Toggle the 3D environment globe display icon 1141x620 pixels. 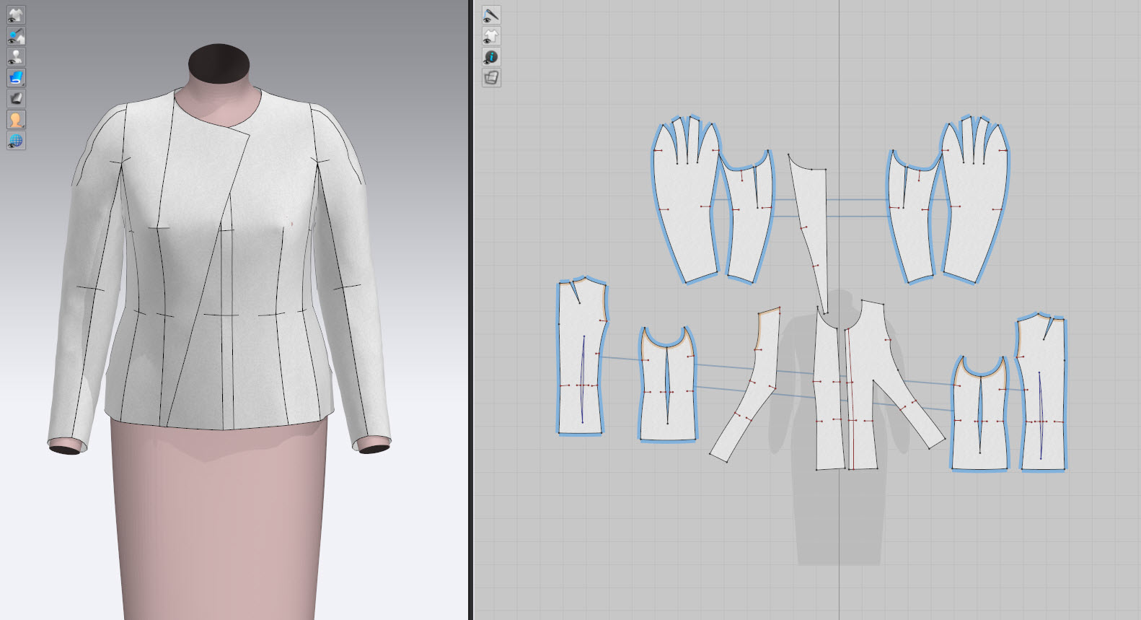[16, 140]
